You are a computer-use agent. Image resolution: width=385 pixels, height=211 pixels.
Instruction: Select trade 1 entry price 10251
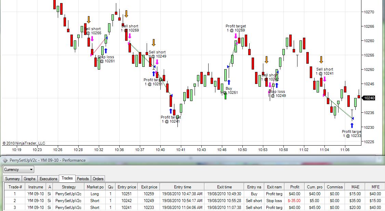127,194
